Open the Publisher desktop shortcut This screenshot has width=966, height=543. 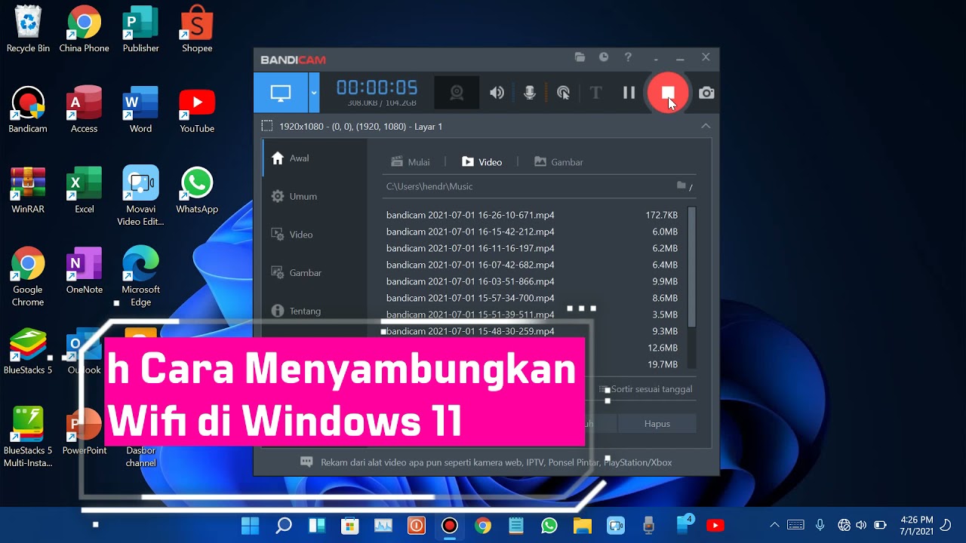tap(140, 30)
